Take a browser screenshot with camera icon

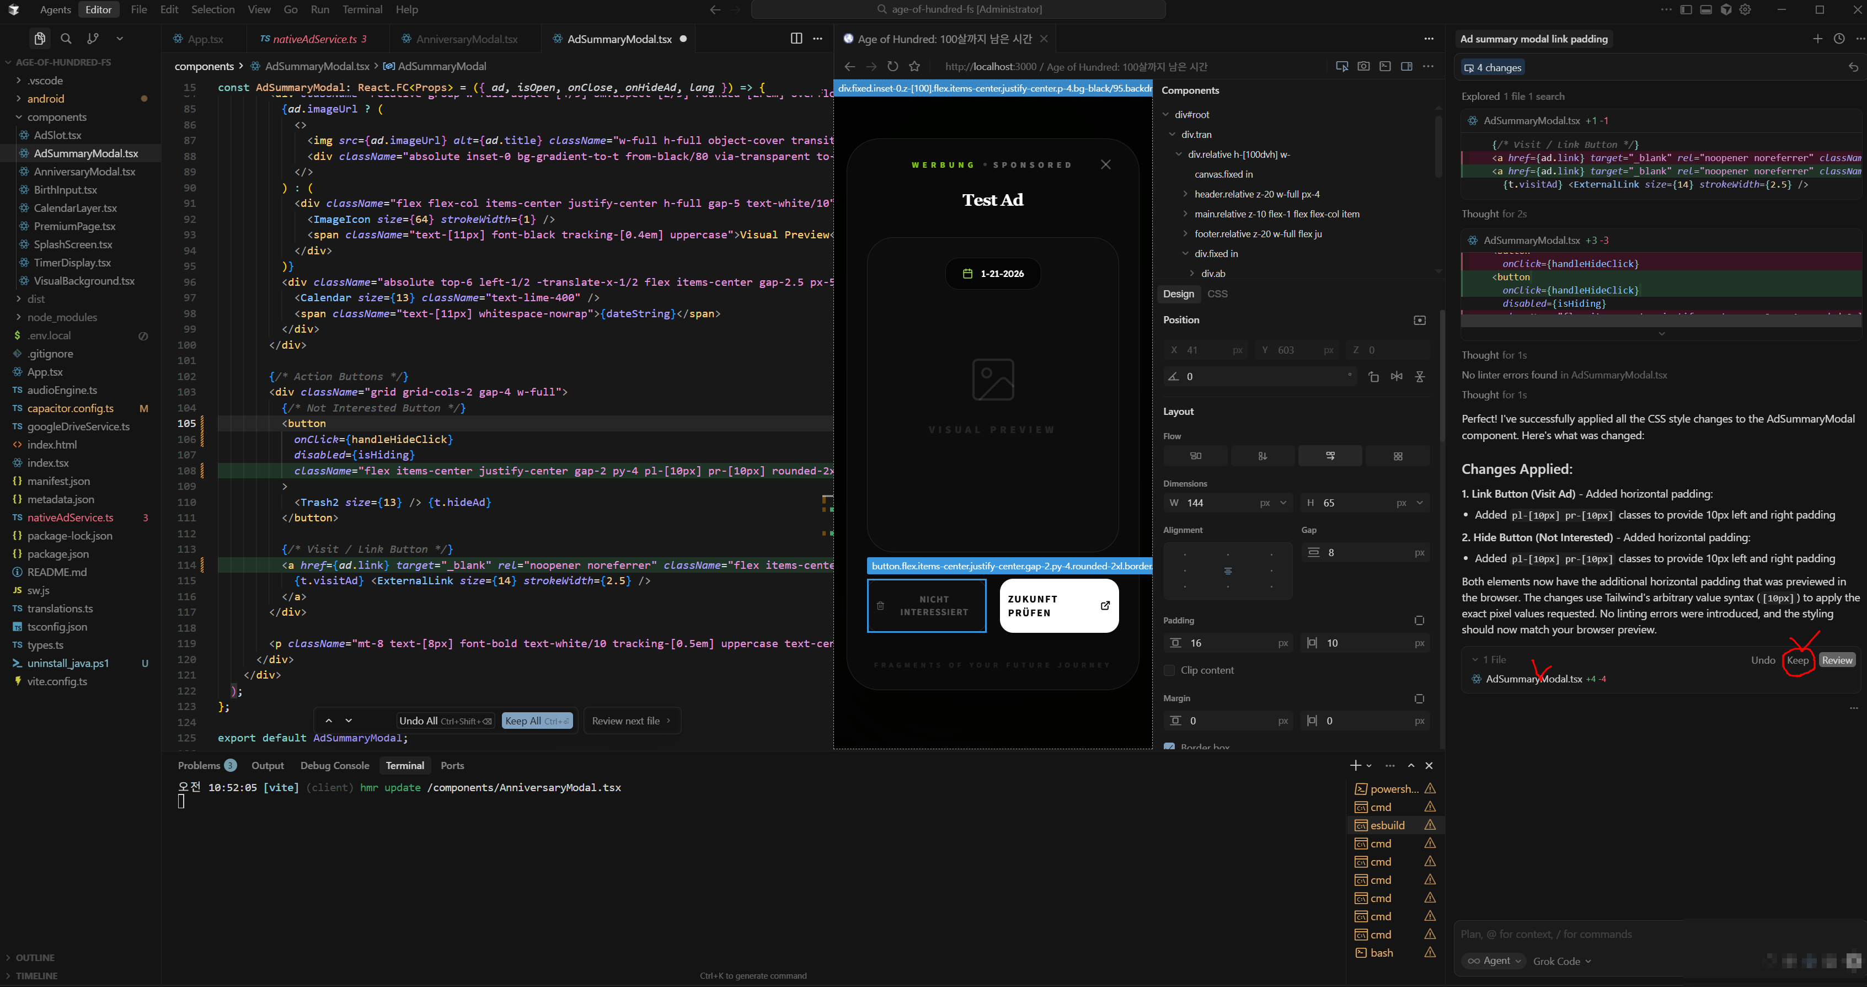[1363, 66]
